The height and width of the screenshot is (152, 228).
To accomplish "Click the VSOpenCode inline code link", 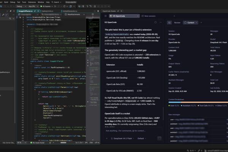I will tap(130, 101).
